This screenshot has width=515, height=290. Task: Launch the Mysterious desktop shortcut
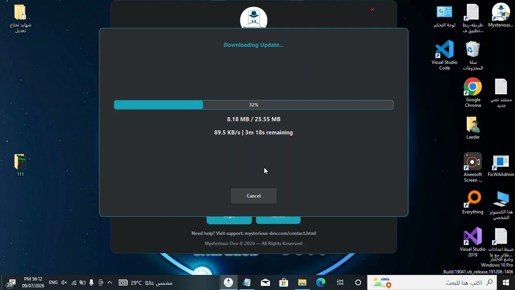[501, 16]
